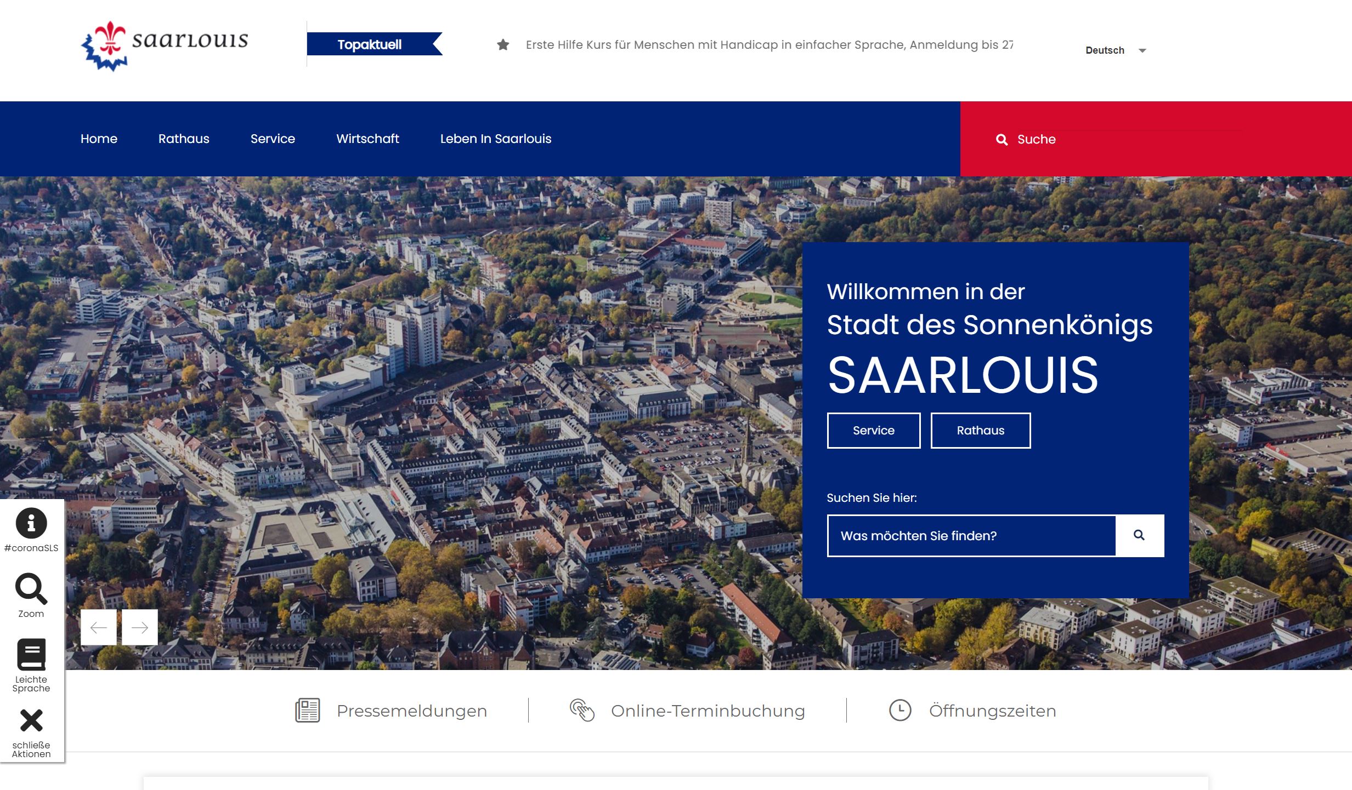Click the Rathaus button in welcome box
Screen dimensions: 1352x790
click(x=980, y=431)
